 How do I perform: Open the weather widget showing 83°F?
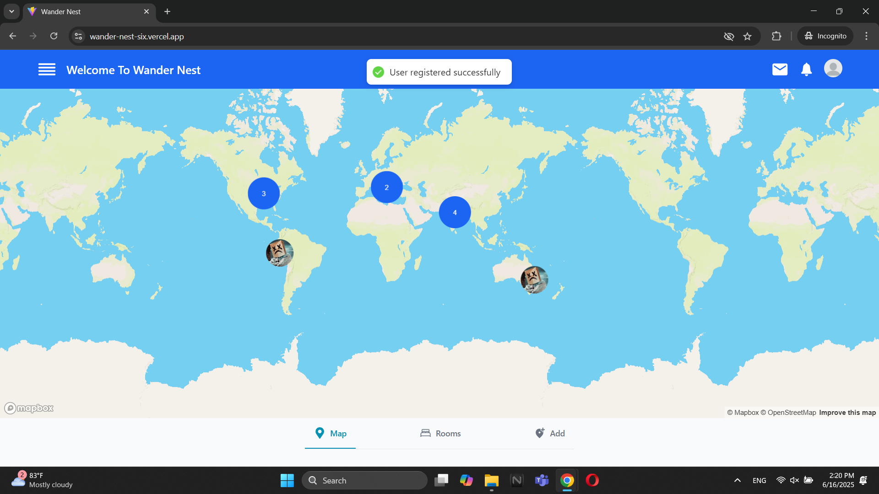[42, 480]
